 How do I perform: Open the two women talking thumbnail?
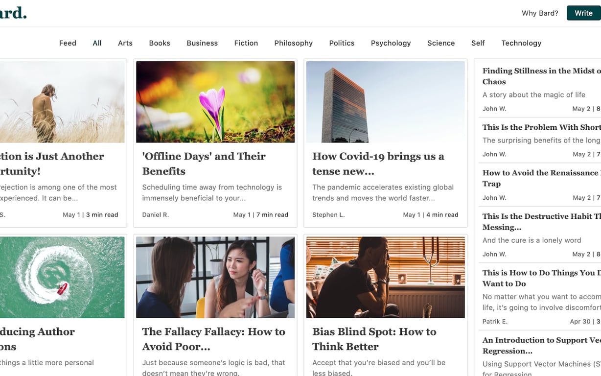click(215, 278)
